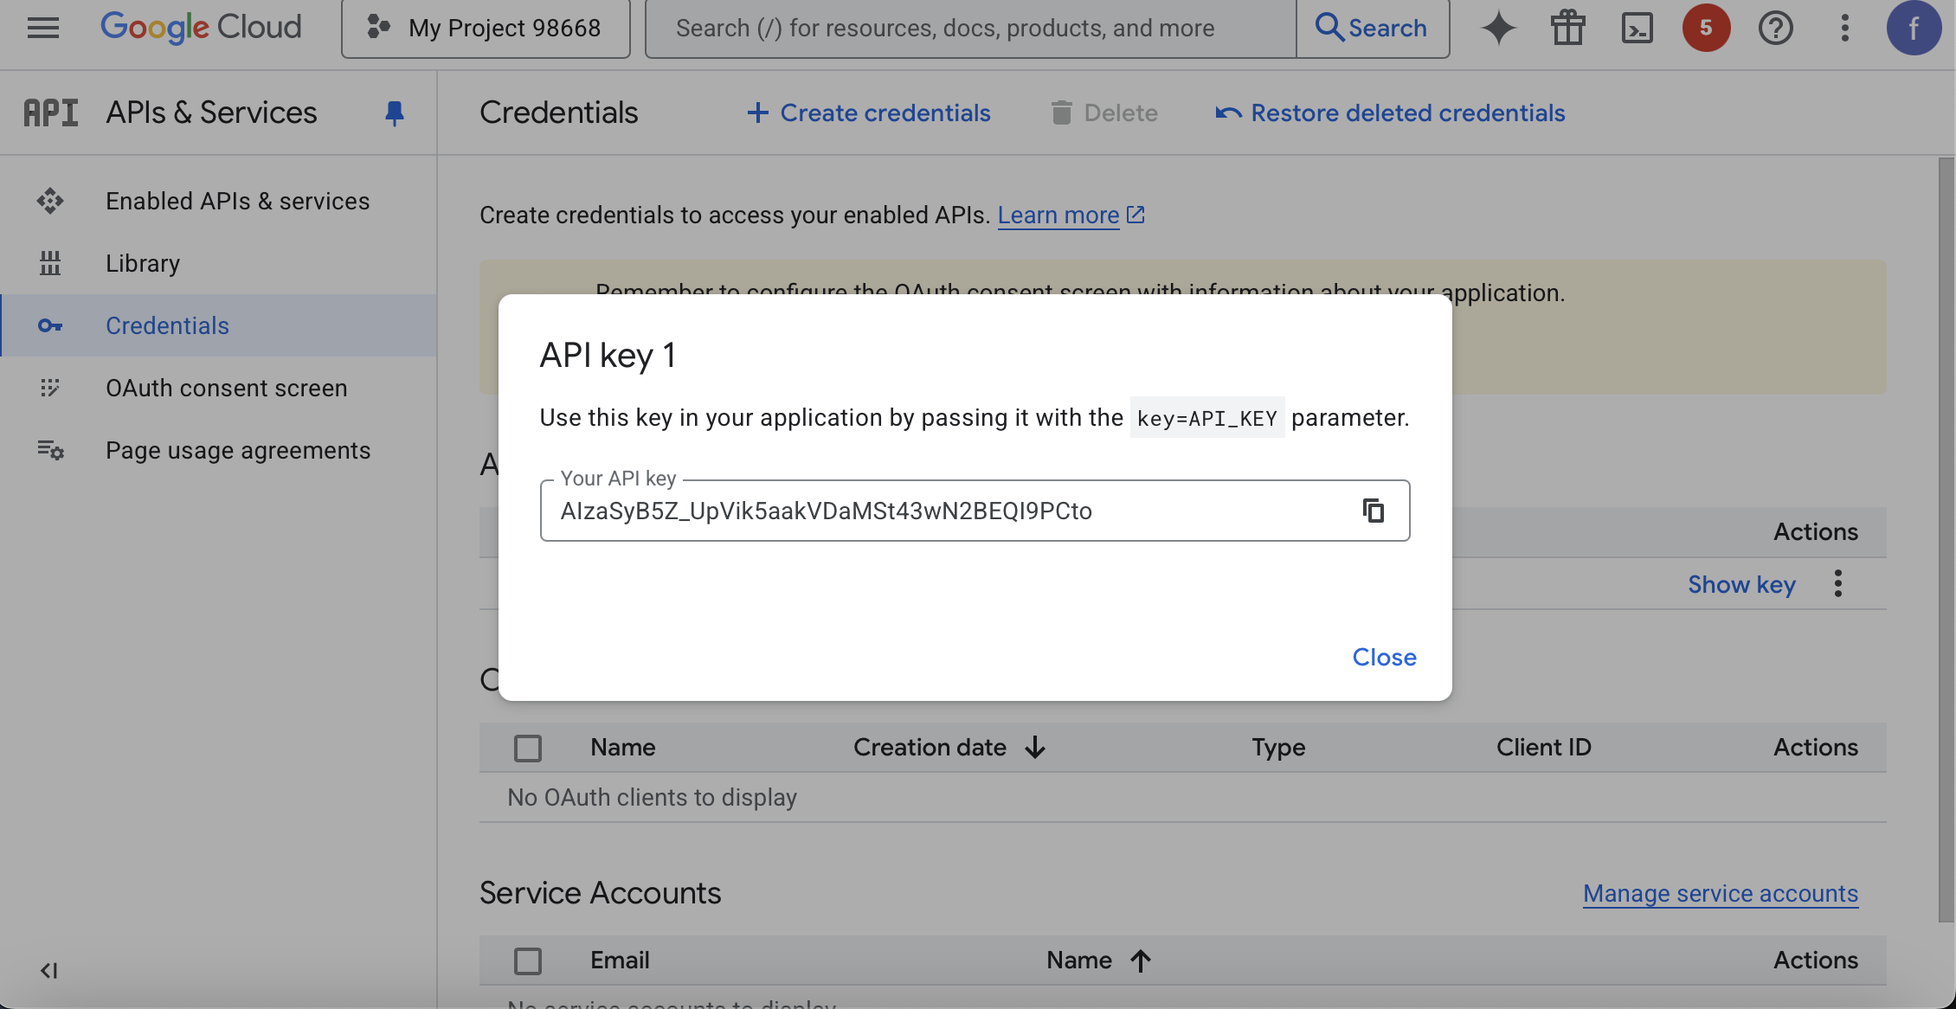This screenshot has height=1009, width=1956.
Task: Open notifications badge showing 5
Action: tap(1706, 28)
